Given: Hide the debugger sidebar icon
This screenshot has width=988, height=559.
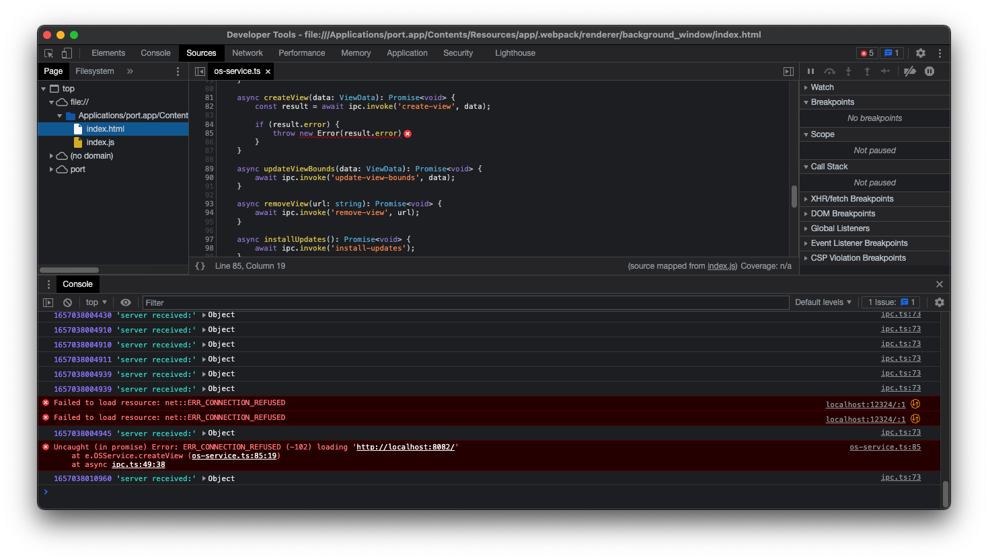Looking at the screenshot, I should pos(788,71).
